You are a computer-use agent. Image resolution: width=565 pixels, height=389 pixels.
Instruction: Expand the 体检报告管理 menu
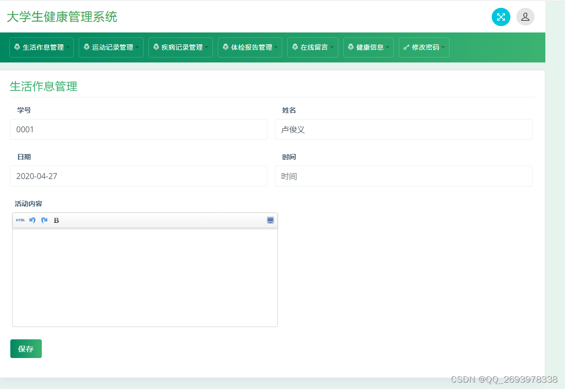pos(250,47)
